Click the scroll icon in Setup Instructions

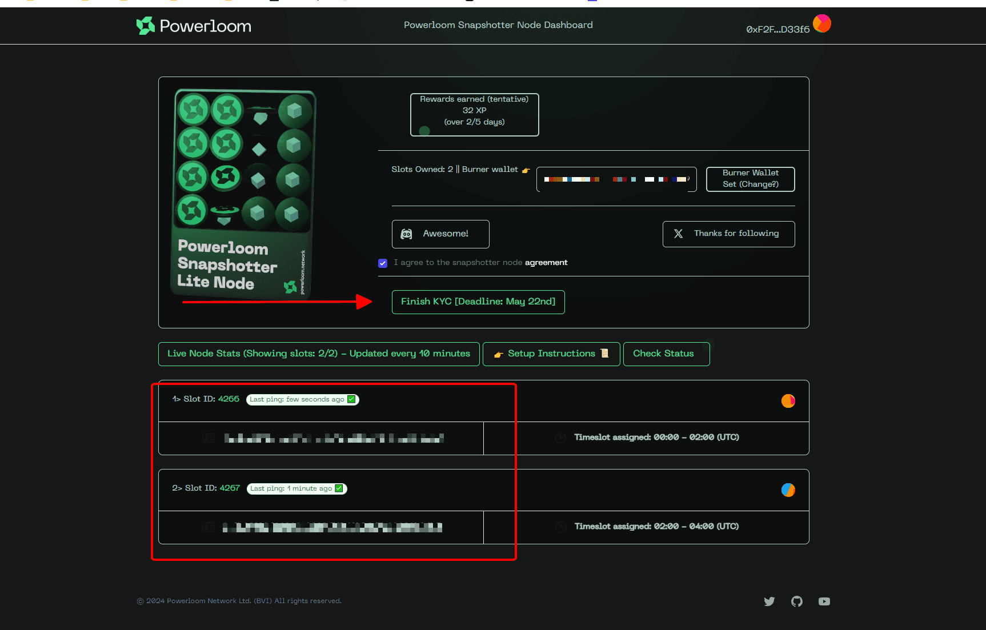[604, 354]
